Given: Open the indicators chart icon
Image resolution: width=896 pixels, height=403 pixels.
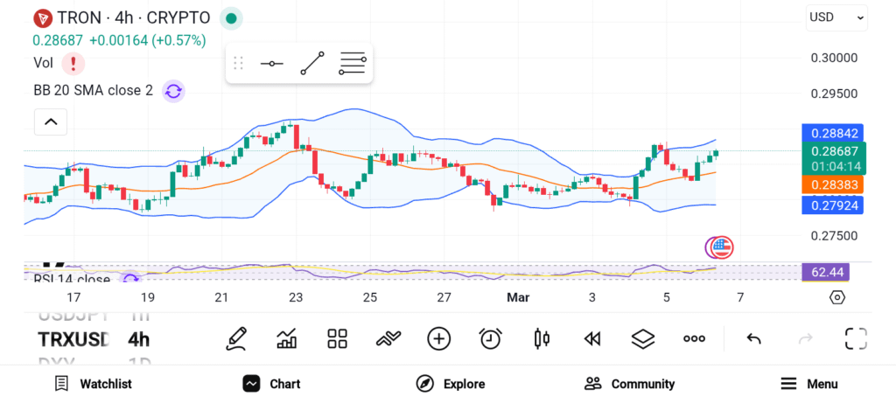Looking at the screenshot, I should tap(286, 338).
